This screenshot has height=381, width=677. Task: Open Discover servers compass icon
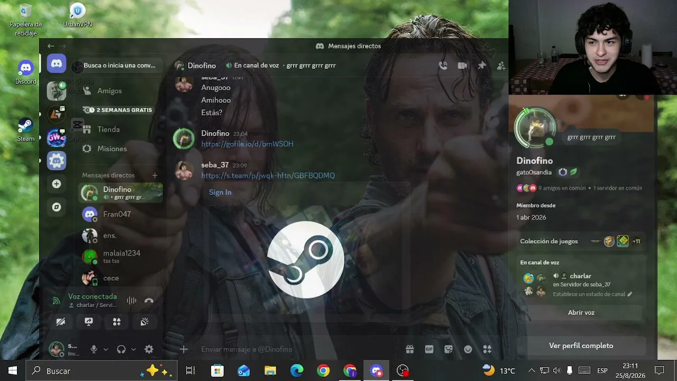pyautogui.click(x=57, y=207)
